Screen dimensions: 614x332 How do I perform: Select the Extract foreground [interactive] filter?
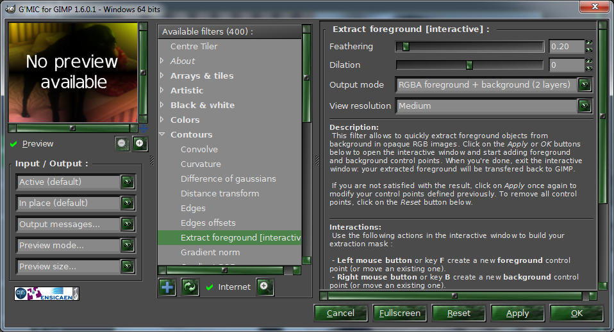click(229, 238)
